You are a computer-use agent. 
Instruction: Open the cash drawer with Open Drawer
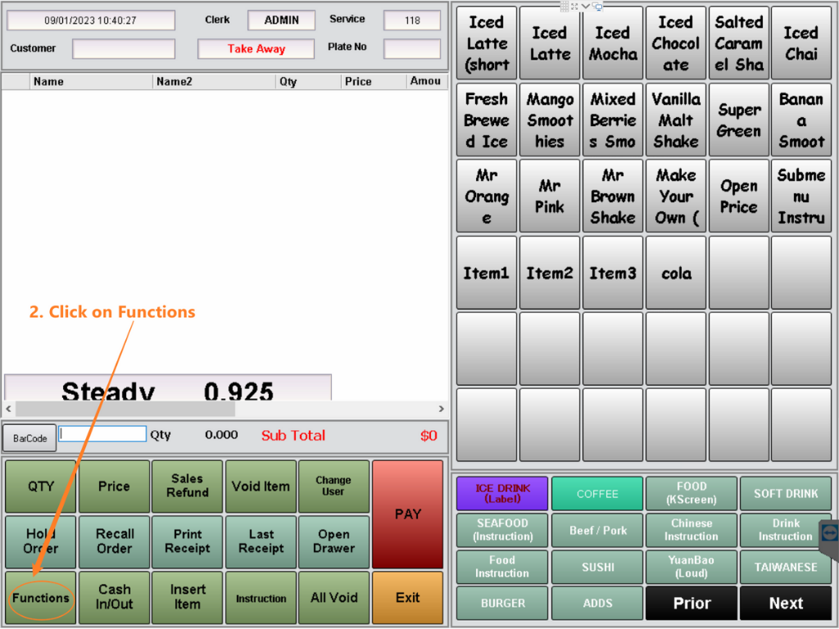coord(333,541)
